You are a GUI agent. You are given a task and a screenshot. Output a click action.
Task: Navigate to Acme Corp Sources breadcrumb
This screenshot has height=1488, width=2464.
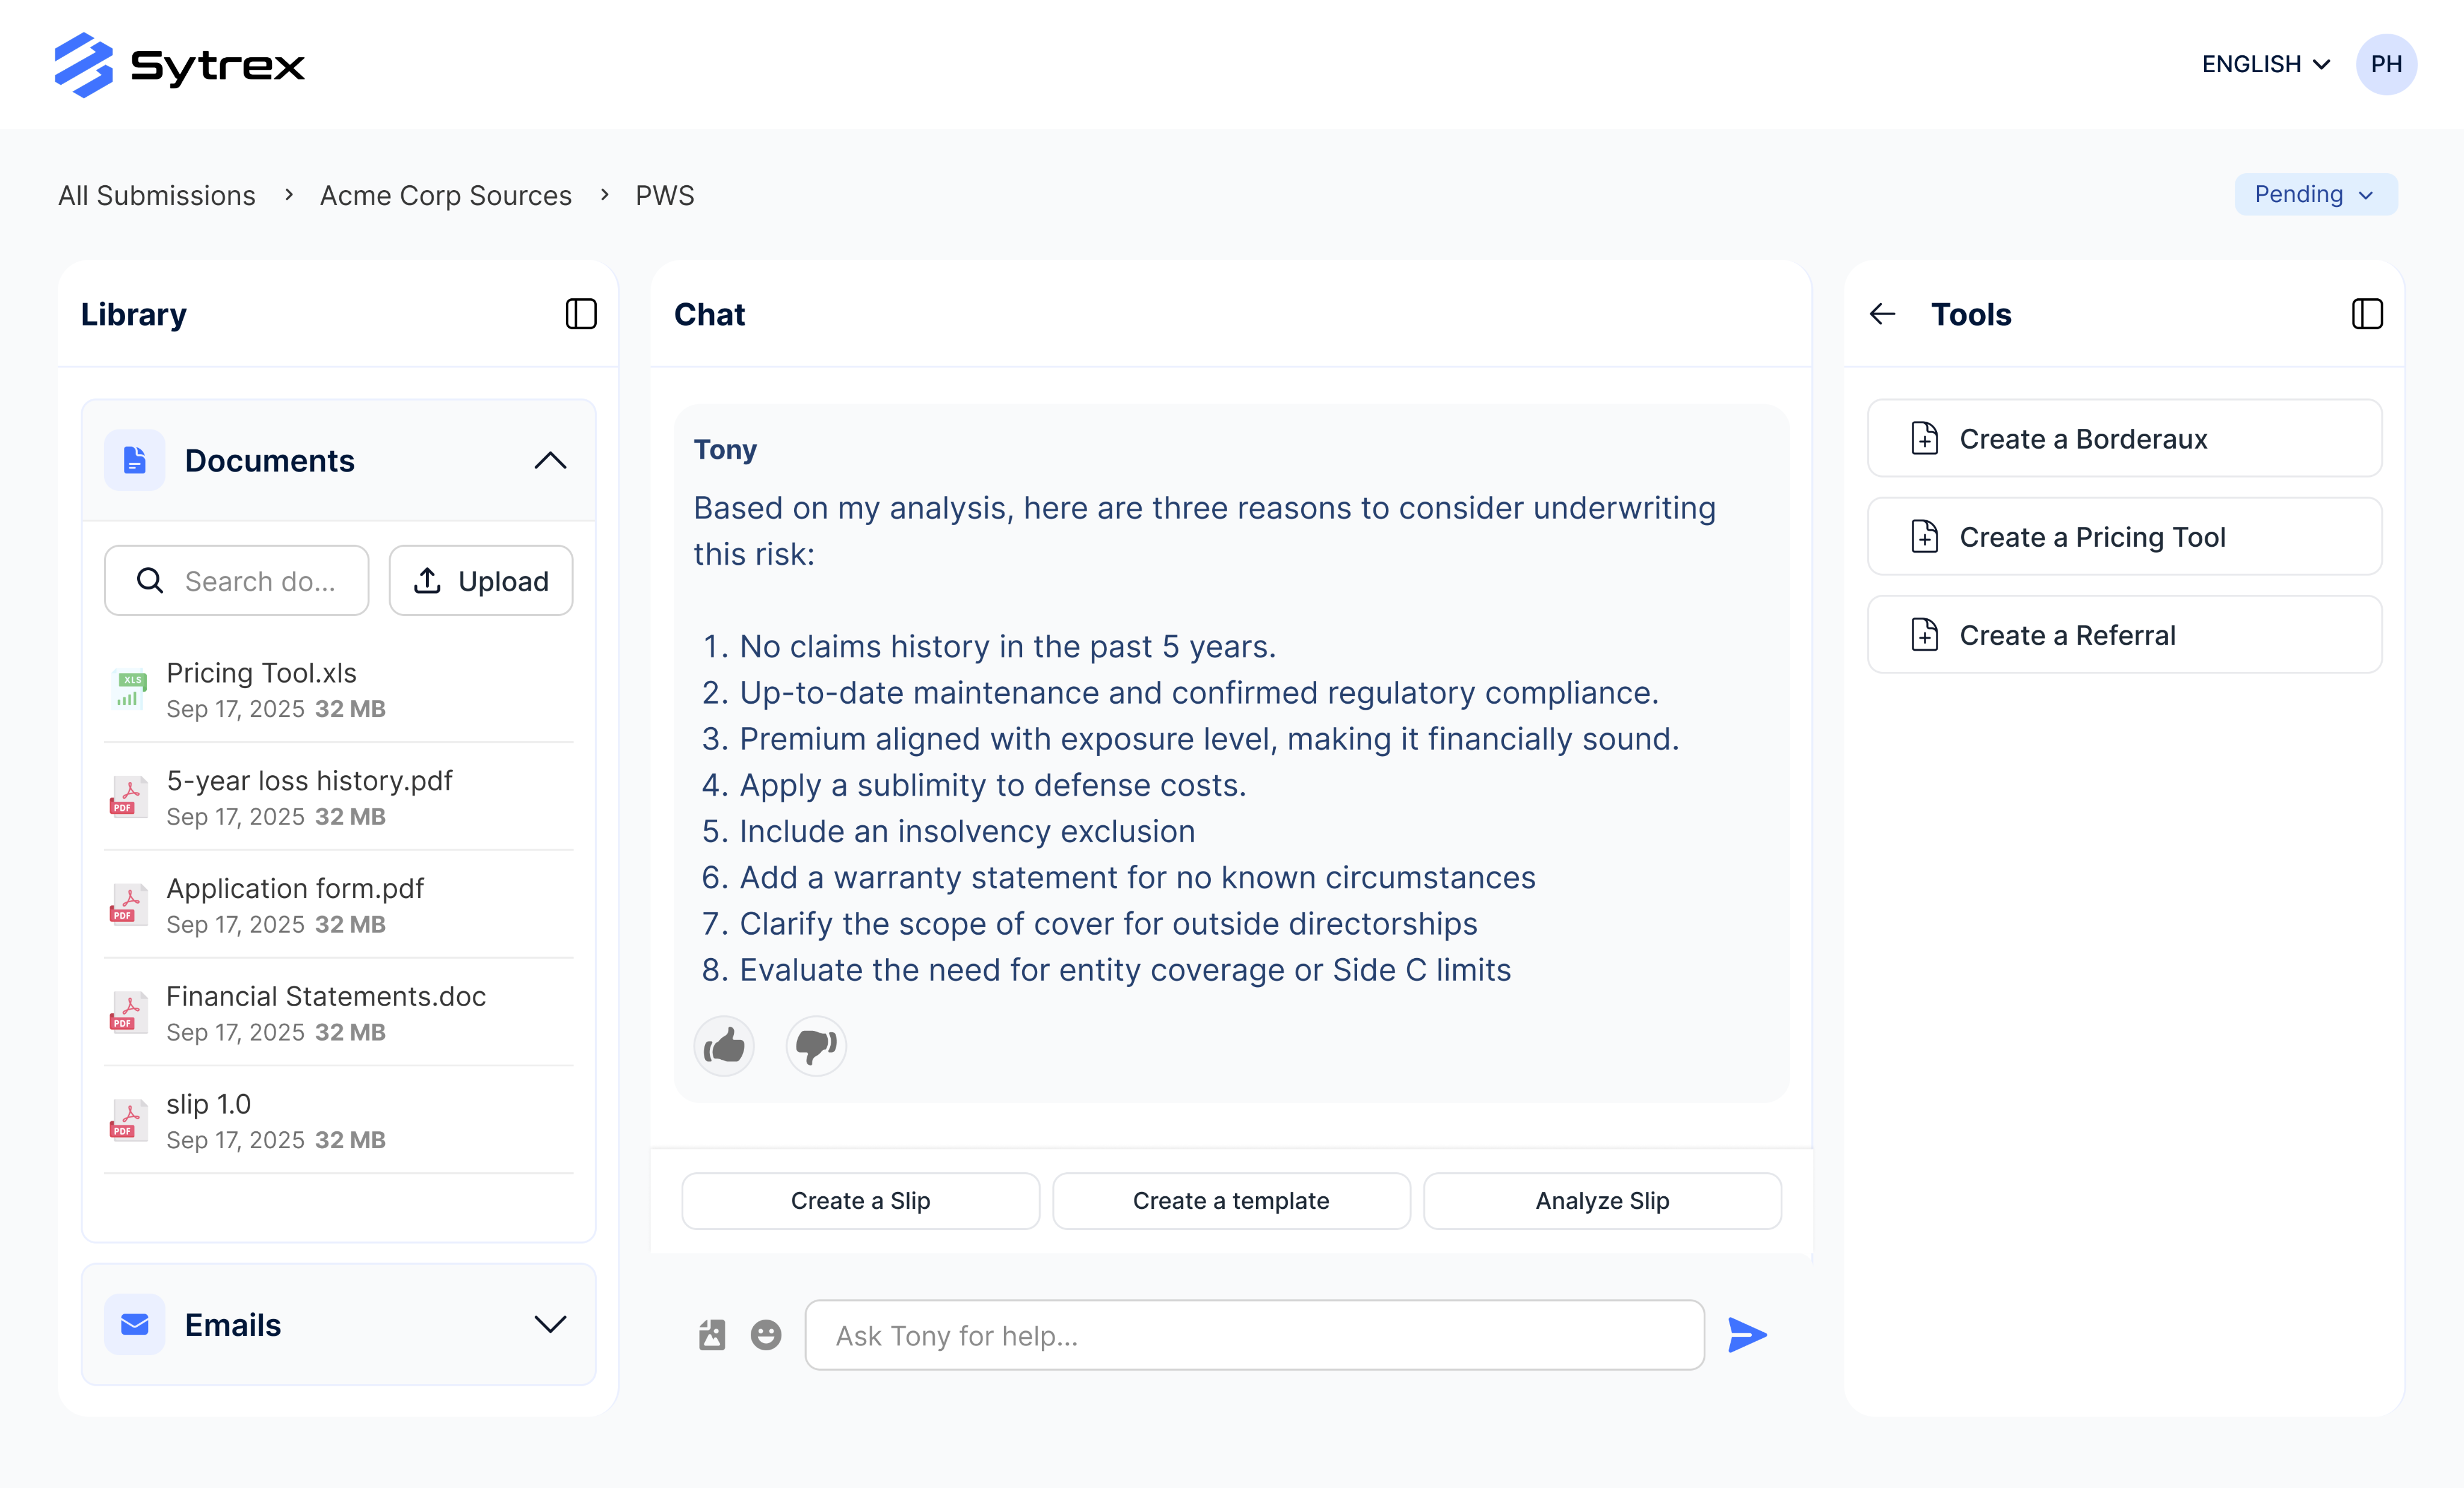[445, 195]
